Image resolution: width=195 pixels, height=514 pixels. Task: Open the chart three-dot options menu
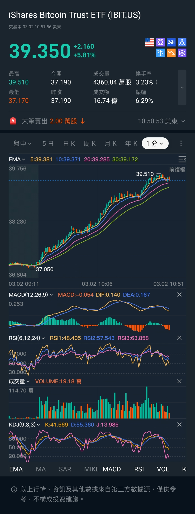click(181, 143)
